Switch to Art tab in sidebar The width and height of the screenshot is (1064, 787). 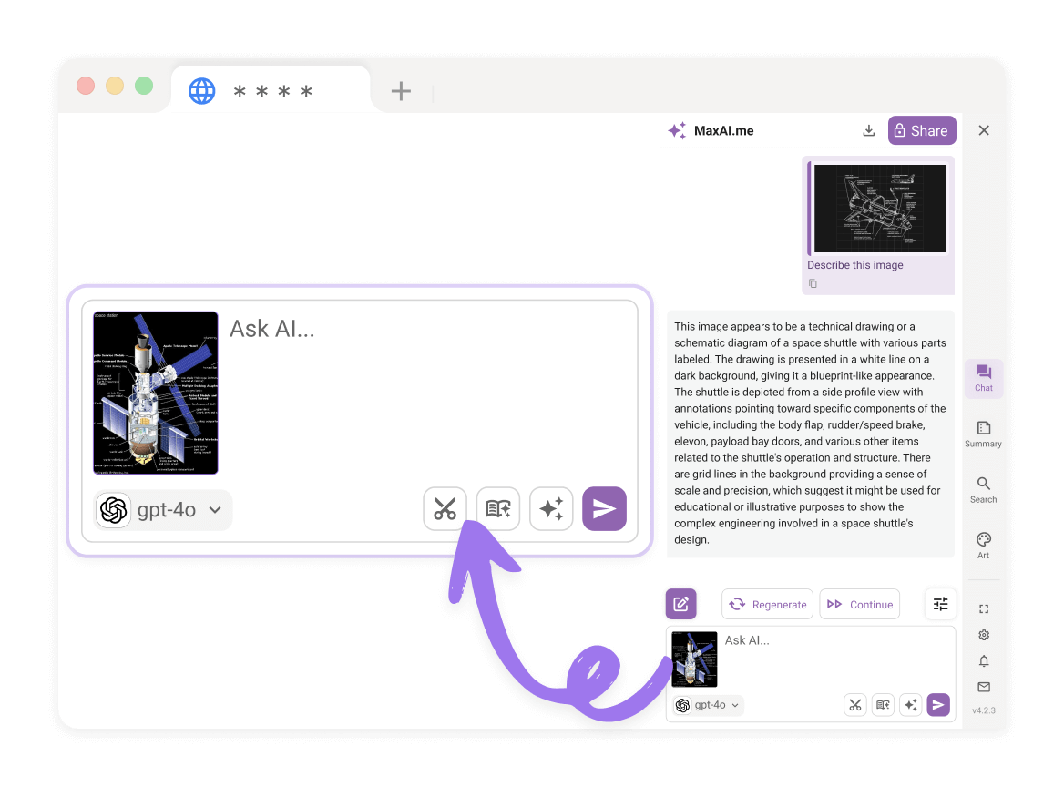[x=983, y=546]
